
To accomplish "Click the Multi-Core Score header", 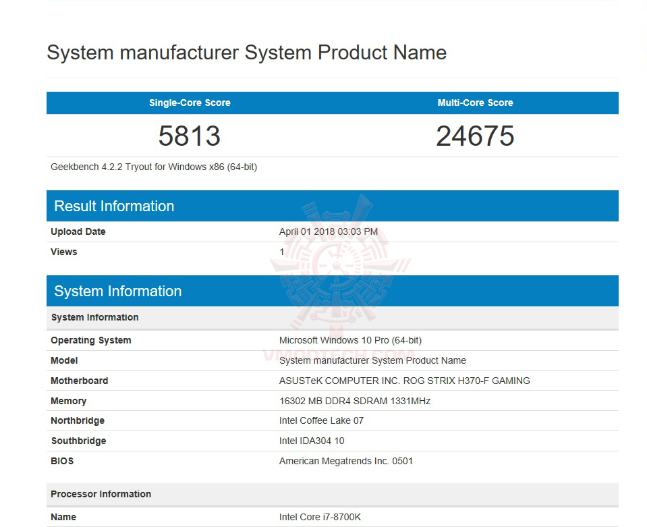I will tap(476, 103).
